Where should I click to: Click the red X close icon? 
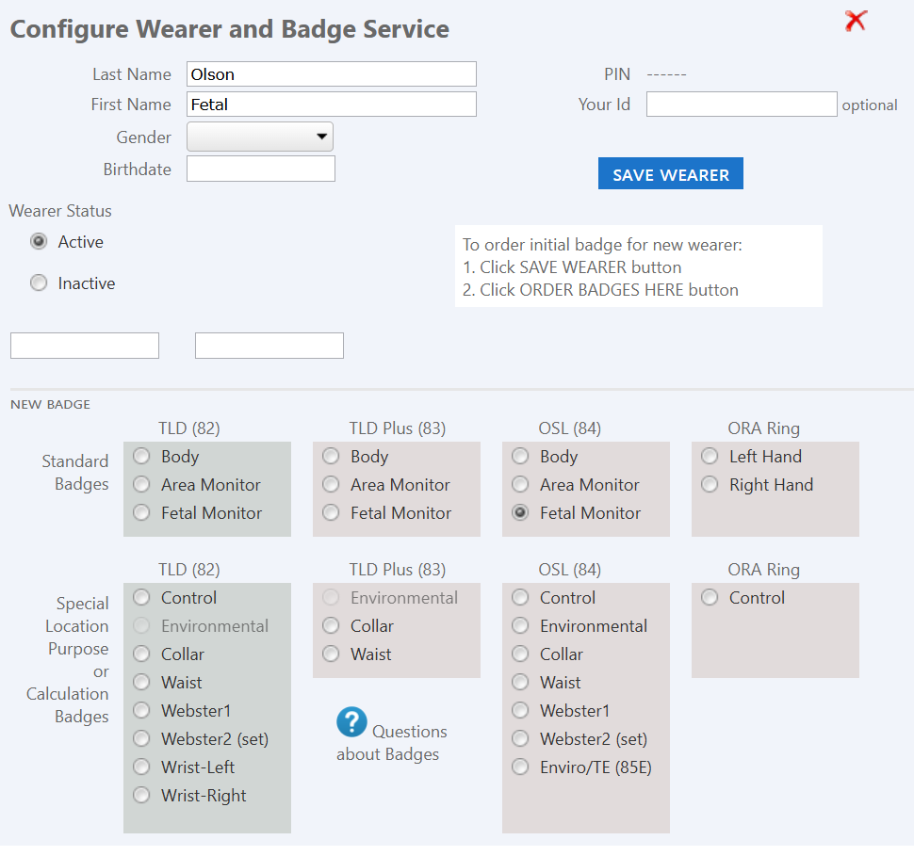point(856,21)
